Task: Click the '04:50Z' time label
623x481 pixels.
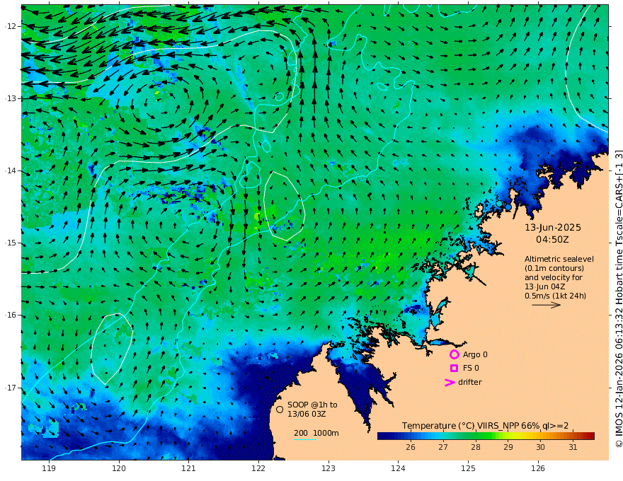Action: coord(552,240)
